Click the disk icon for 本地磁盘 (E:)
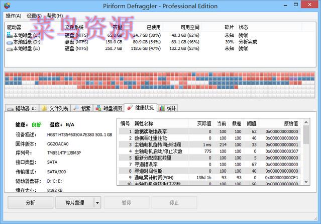Viewport: 321px width, 224px height. 10,49
